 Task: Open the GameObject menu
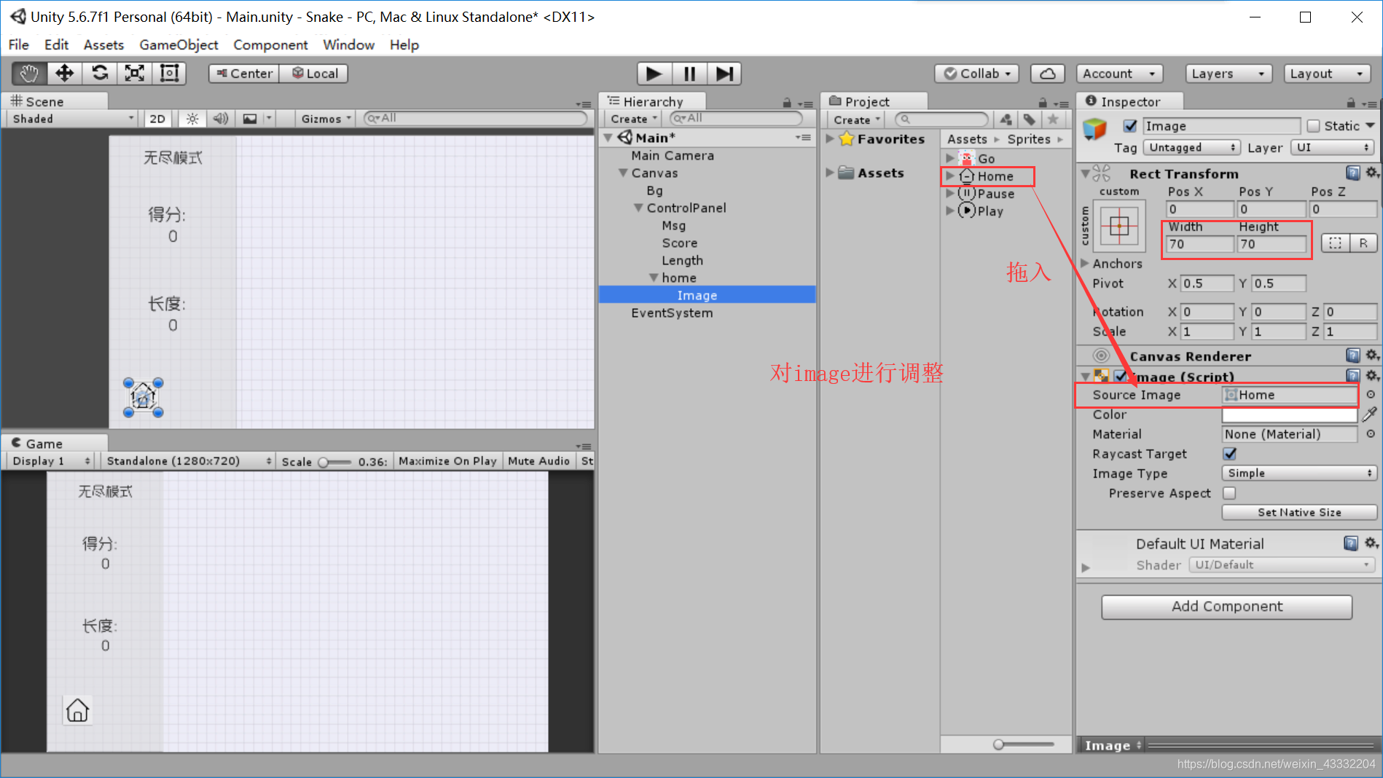coord(179,44)
